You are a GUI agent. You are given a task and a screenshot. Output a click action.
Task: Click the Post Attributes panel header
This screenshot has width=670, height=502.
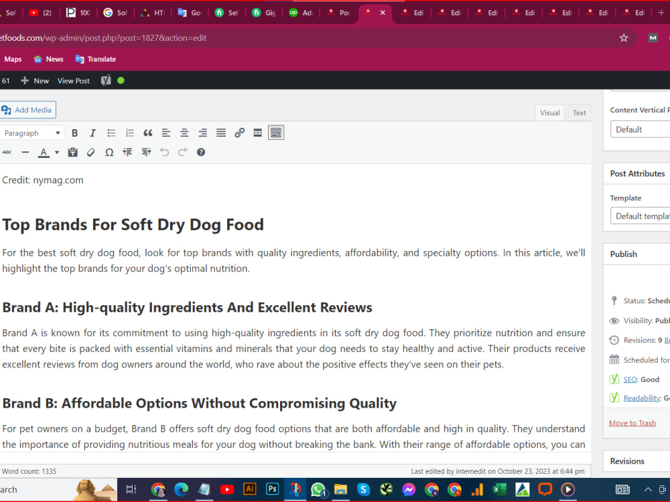(636, 174)
